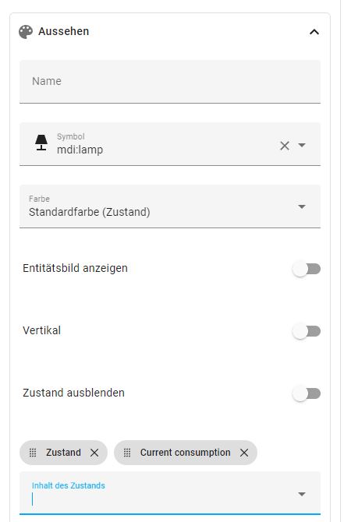The image size is (344, 522).
Task: Select the Standardfarbe (Zustand) color field
Action: click(170, 206)
